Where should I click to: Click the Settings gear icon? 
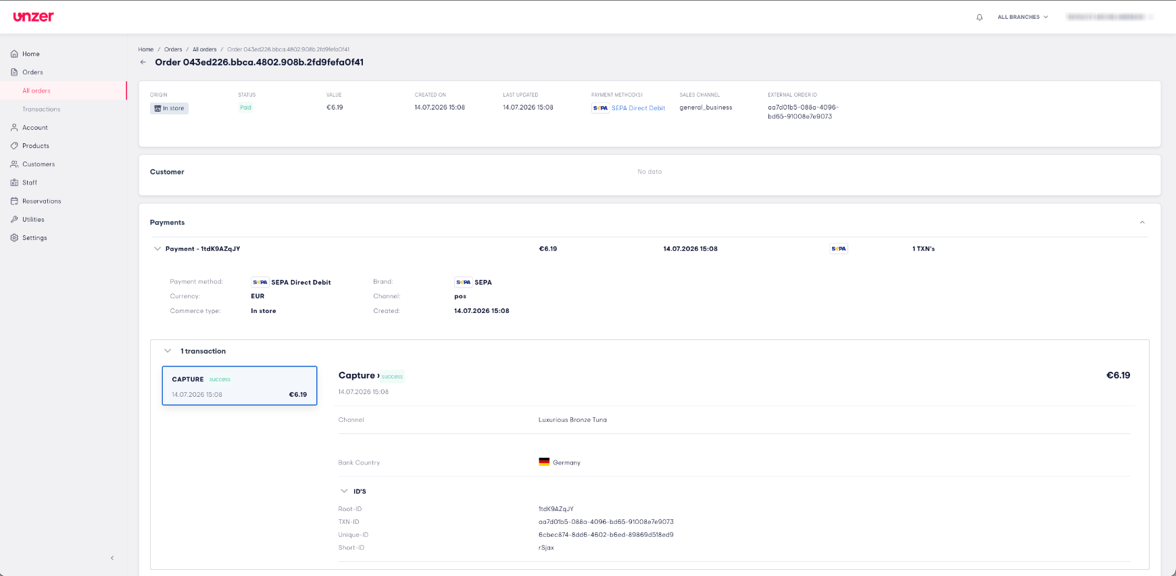click(x=14, y=237)
